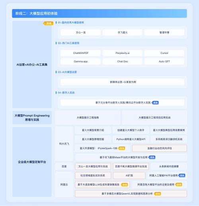Open the 智谱华章 card
Screen dimensions: 199x206
pos(164,33)
